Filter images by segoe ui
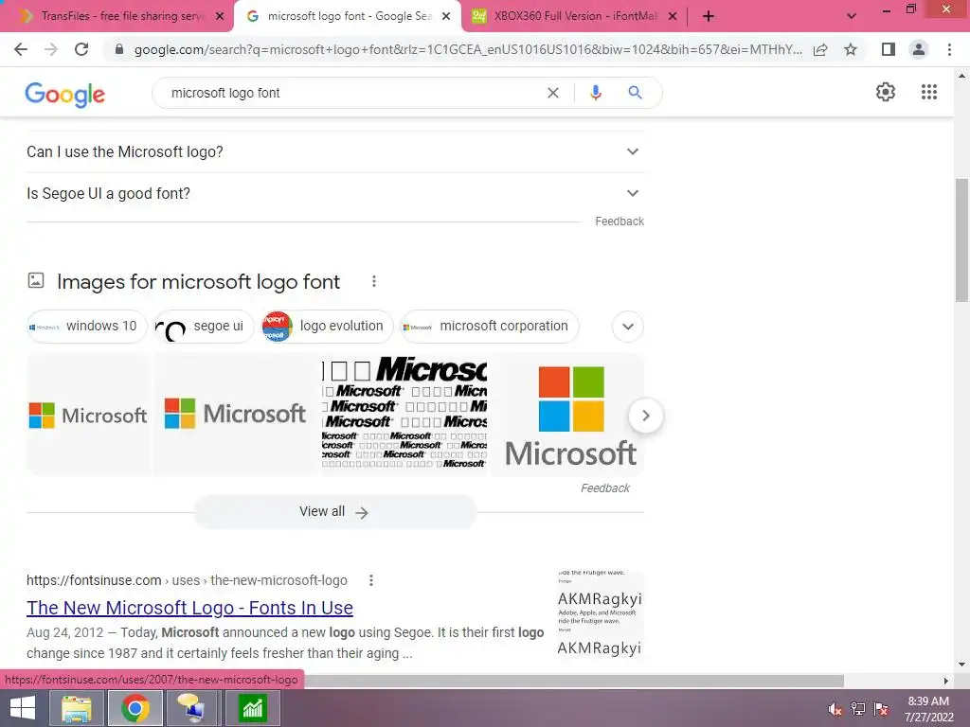The height and width of the screenshot is (727, 970). (x=205, y=327)
